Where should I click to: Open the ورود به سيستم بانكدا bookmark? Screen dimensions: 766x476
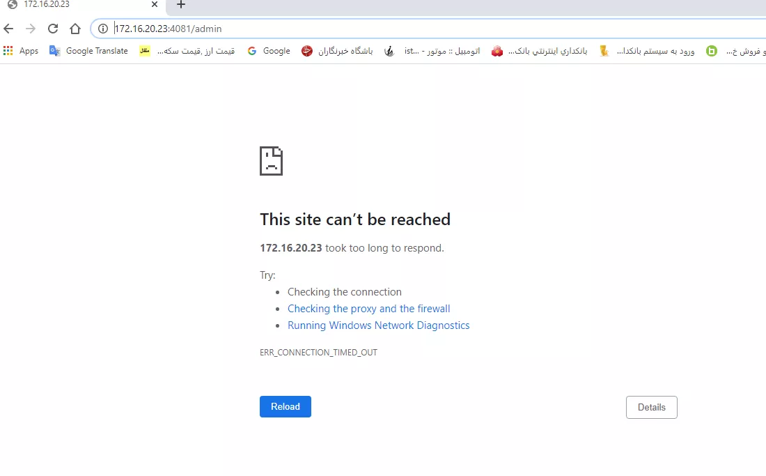pyautogui.click(x=648, y=51)
